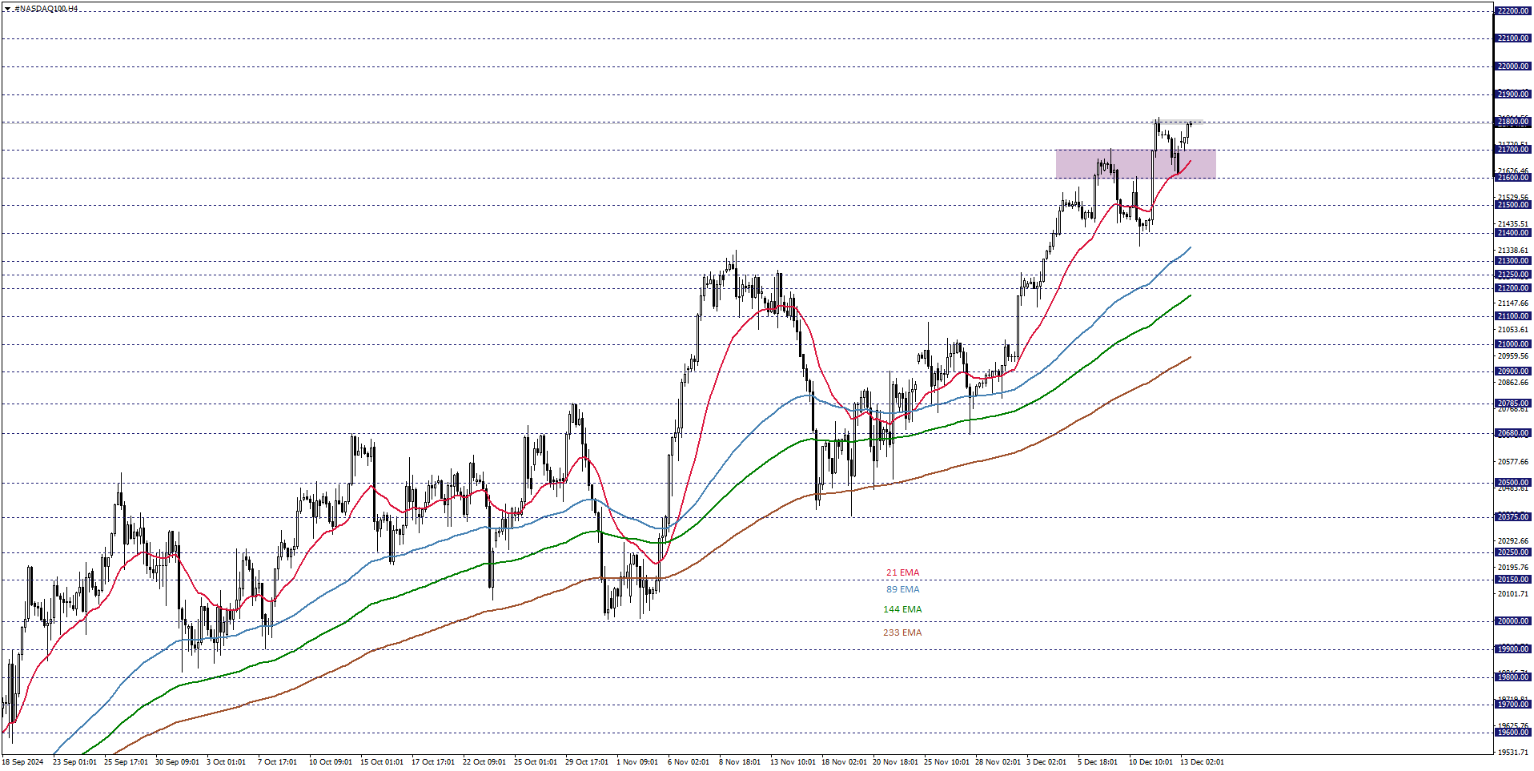
Task: Select the purple shaded rectangle zone
Action: click(x=1135, y=164)
